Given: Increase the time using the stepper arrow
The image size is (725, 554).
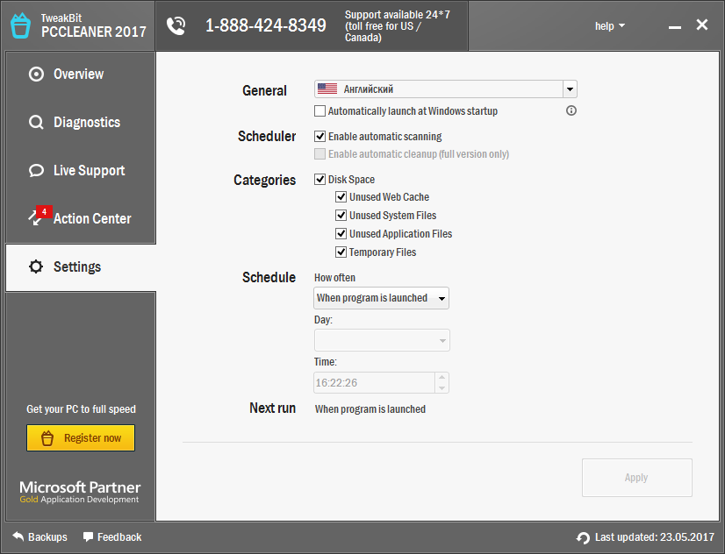Looking at the screenshot, I should pyautogui.click(x=441, y=378).
